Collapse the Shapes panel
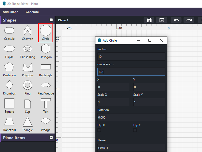The width and height of the screenshot is (202, 152). coord(51,20)
